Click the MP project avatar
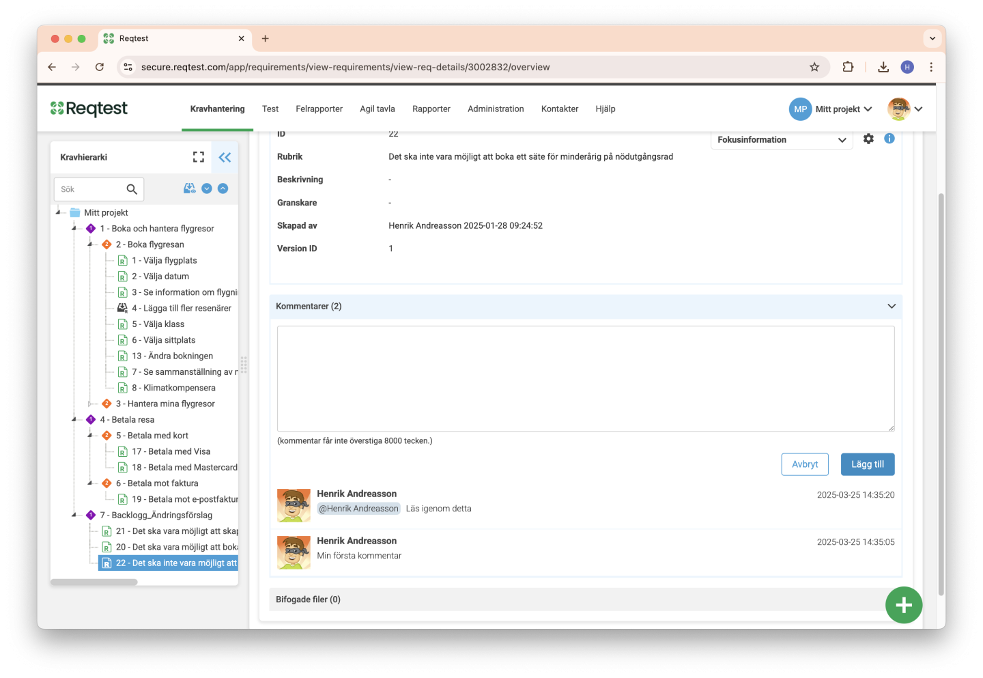983x678 pixels. (x=800, y=109)
